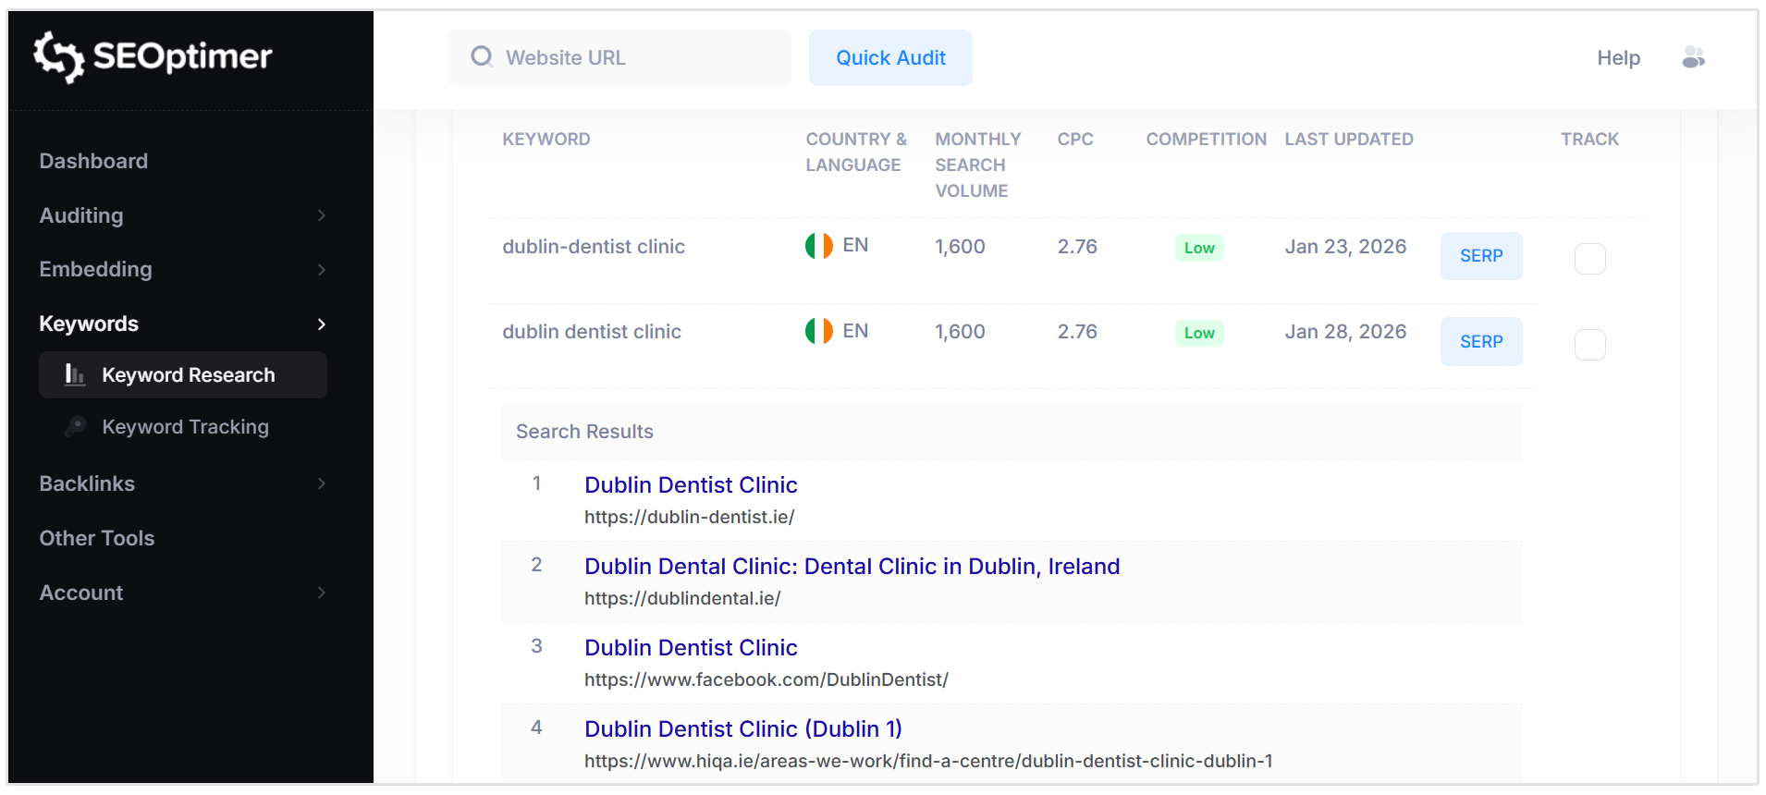Open Other Tools in the sidebar
Screen dimensions: 1766x795
[x=97, y=538]
